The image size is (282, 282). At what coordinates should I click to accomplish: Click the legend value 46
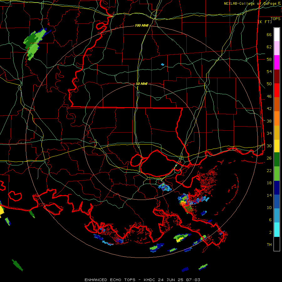[269, 97]
